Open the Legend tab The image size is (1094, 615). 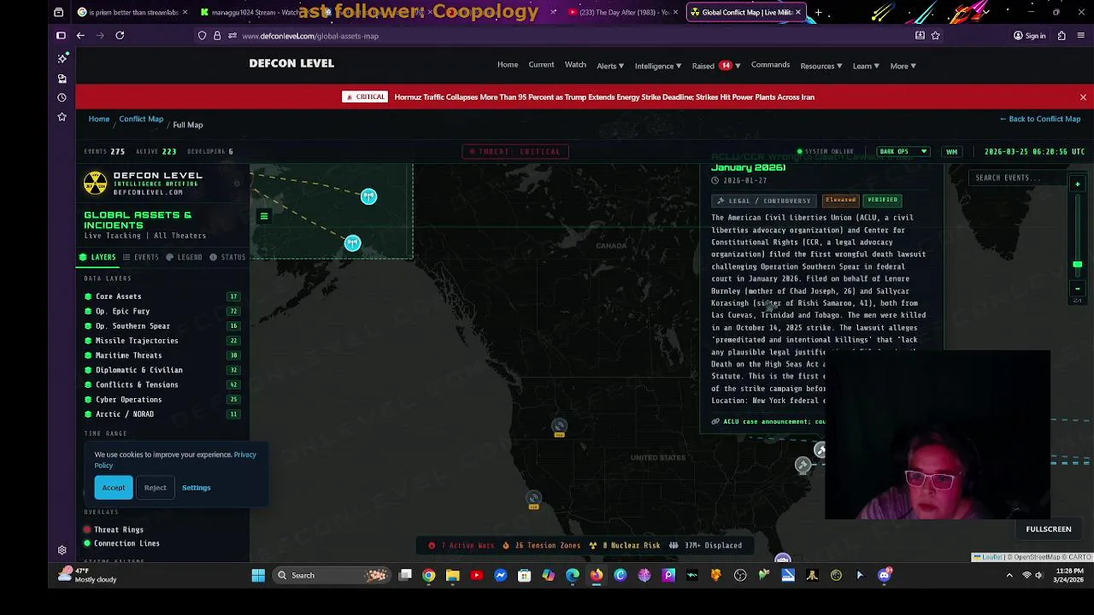pos(184,257)
